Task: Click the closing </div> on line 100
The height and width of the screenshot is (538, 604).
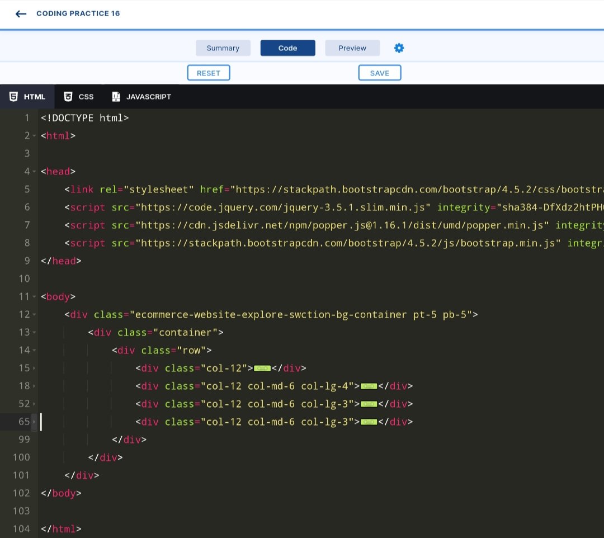Action: [105, 457]
